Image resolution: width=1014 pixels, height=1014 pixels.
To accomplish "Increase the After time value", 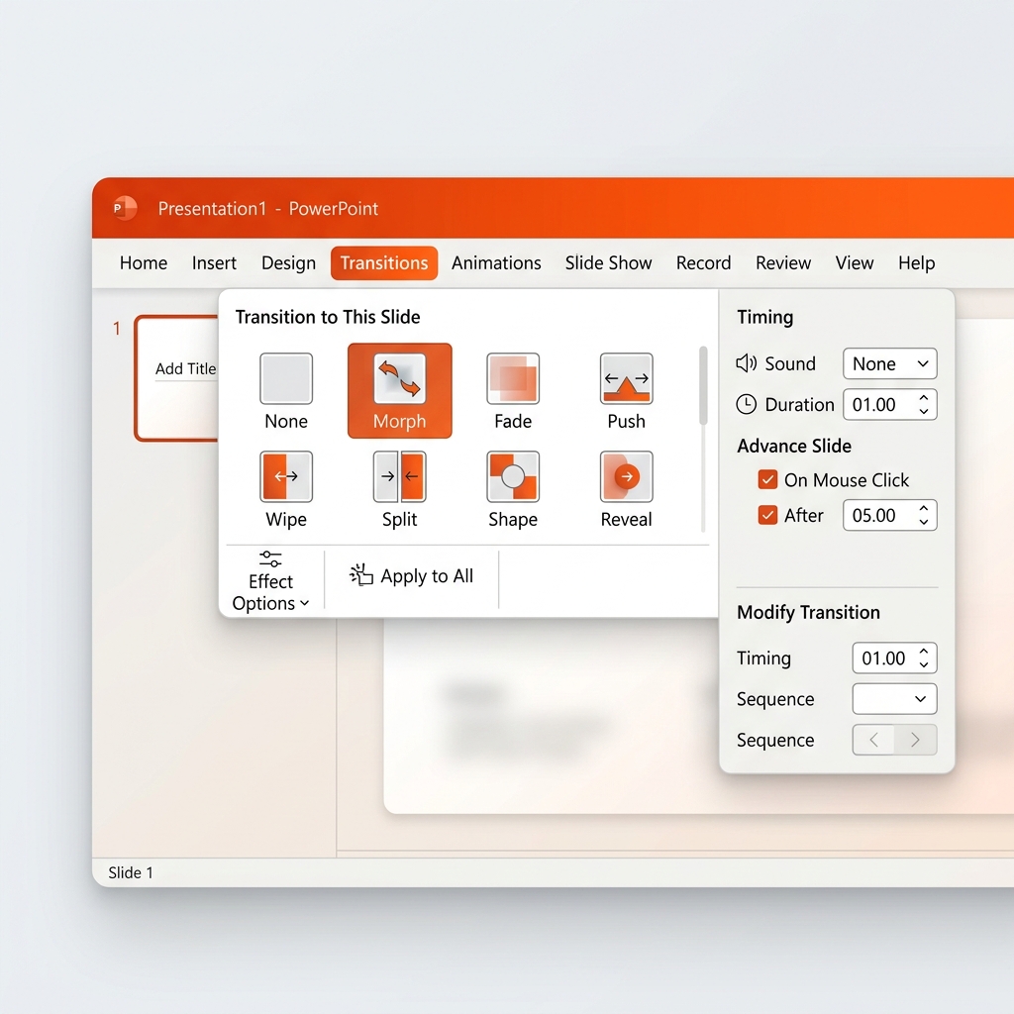I will [x=924, y=508].
